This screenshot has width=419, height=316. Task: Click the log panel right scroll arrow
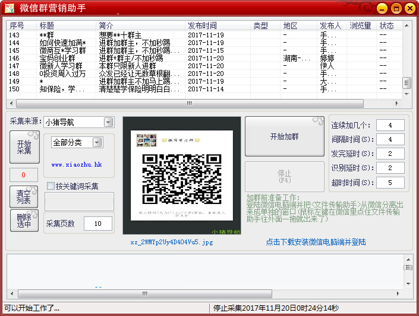[x=398, y=293]
